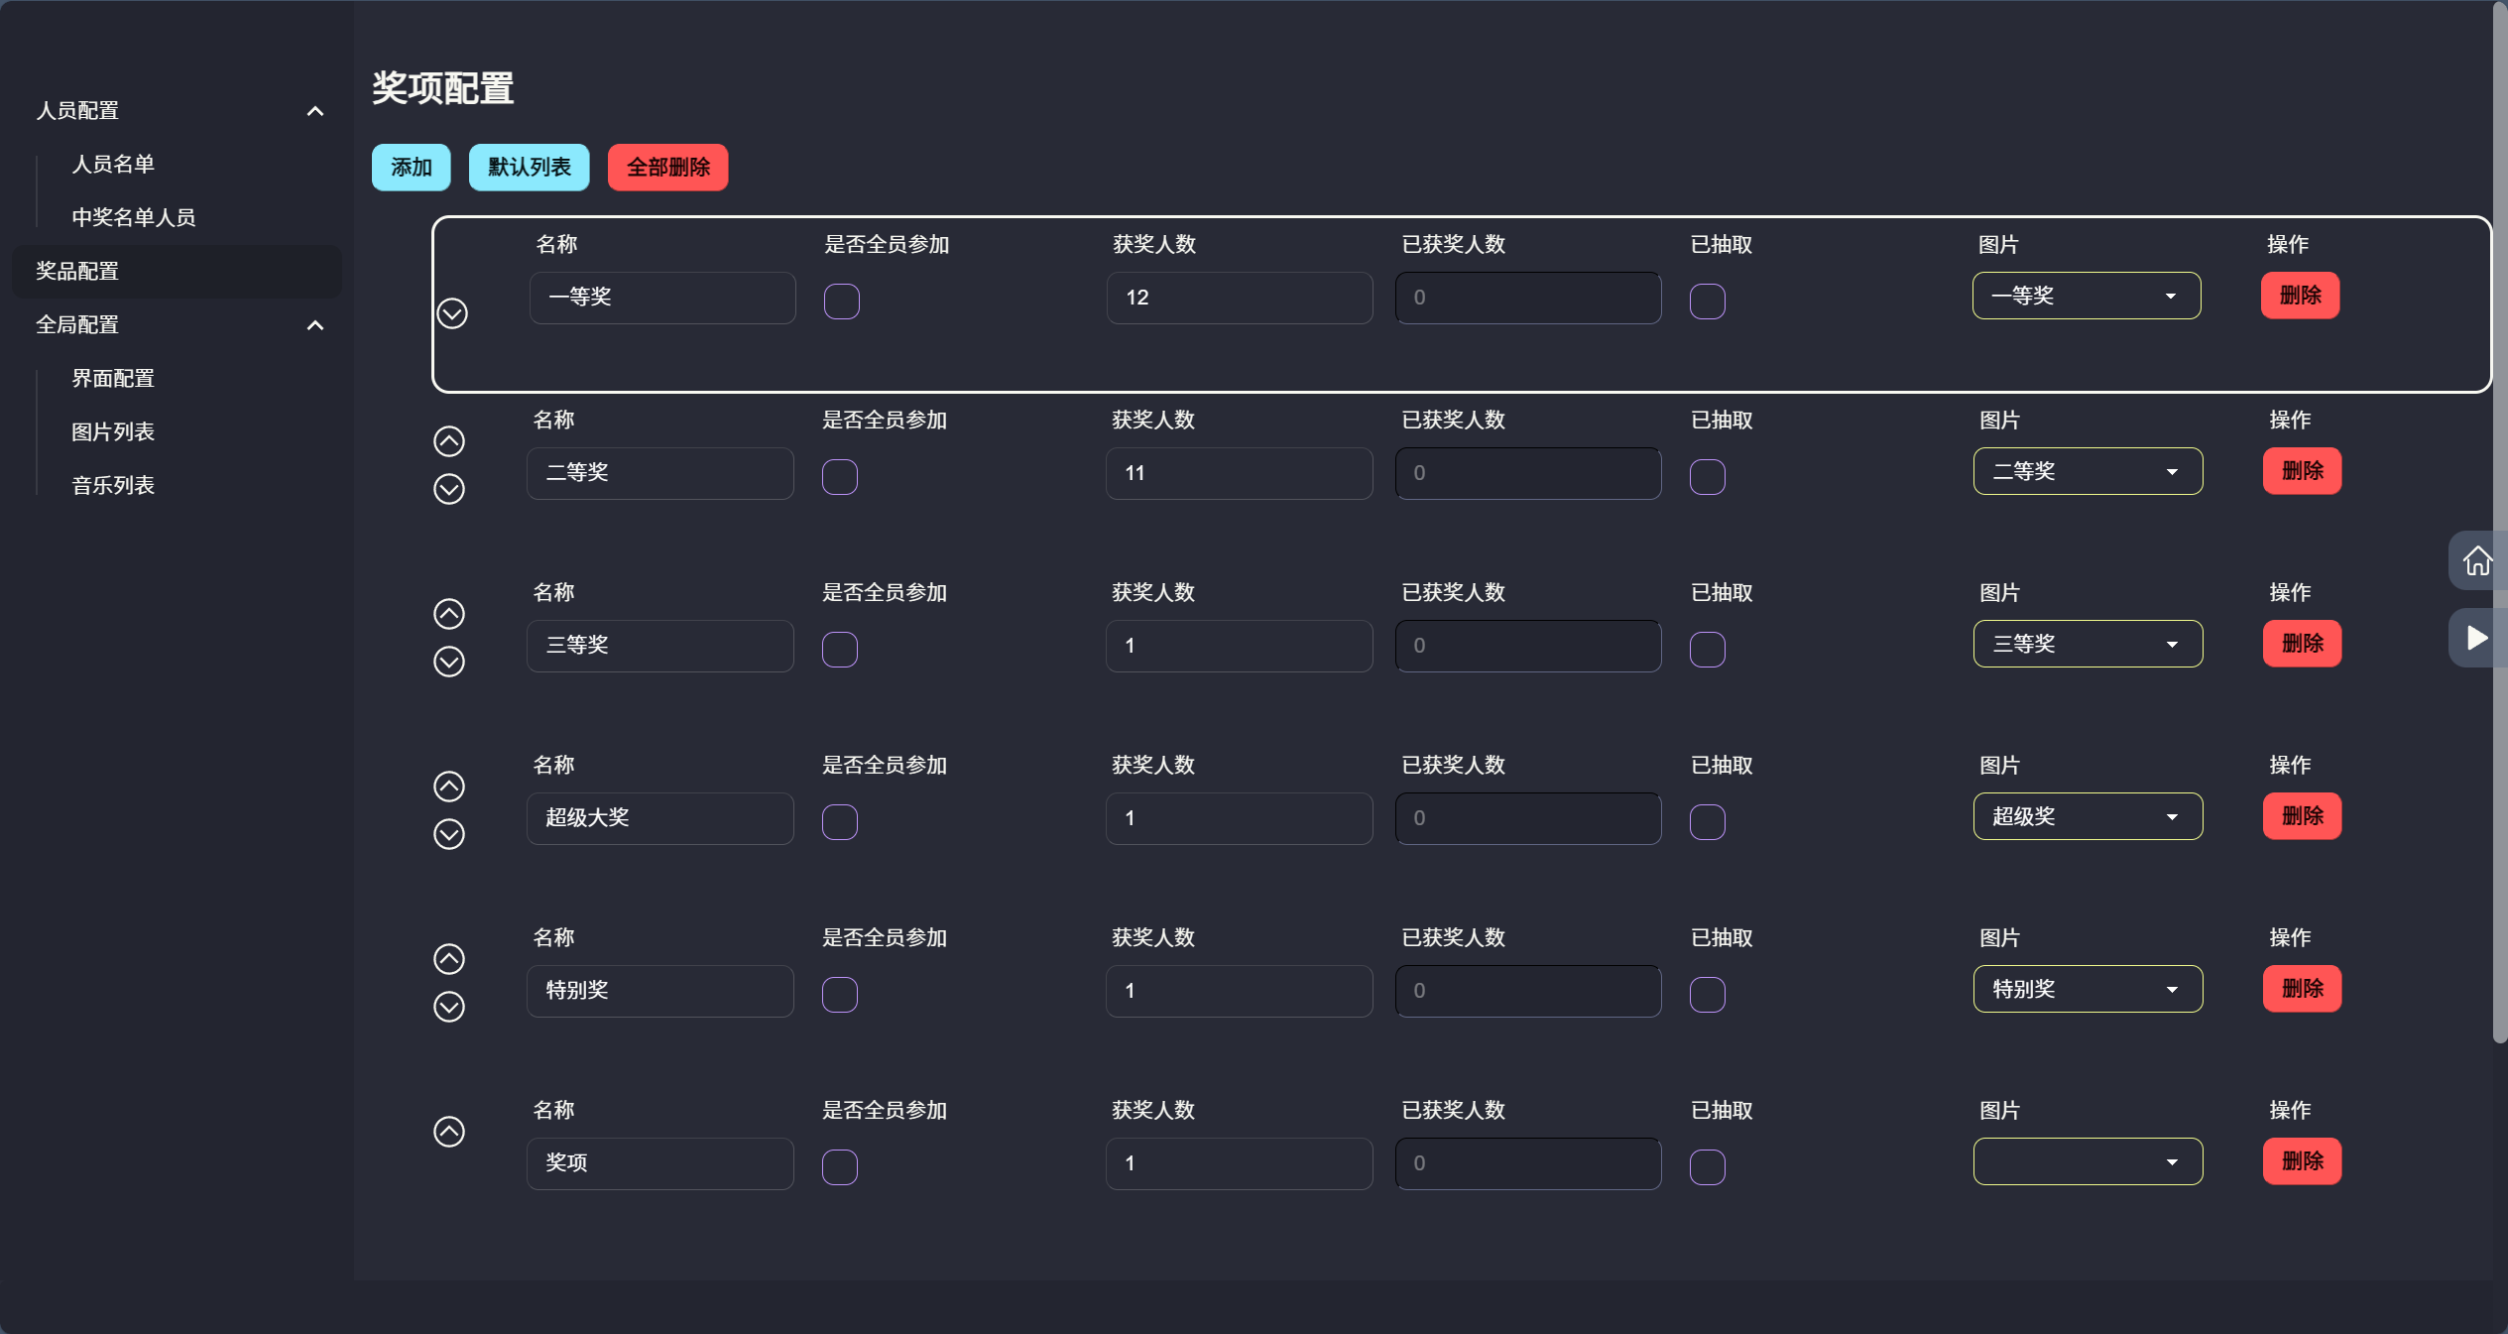Viewport: 2508px width, 1334px height.
Task: Toggle 已抽取 checkbox for 二等奖
Action: (1707, 477)
